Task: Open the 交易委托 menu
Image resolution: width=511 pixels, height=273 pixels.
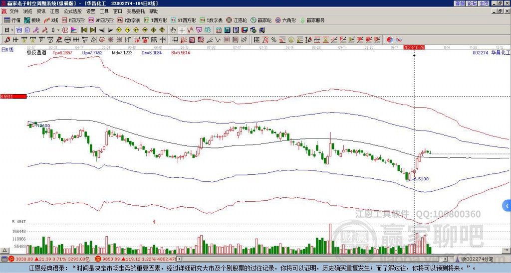Action: (x=136, y=11)
